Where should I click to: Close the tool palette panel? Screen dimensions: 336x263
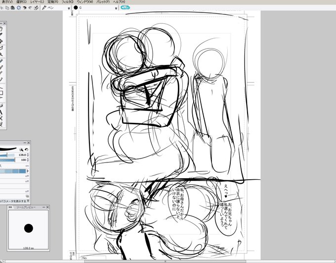tap(5, 23)
